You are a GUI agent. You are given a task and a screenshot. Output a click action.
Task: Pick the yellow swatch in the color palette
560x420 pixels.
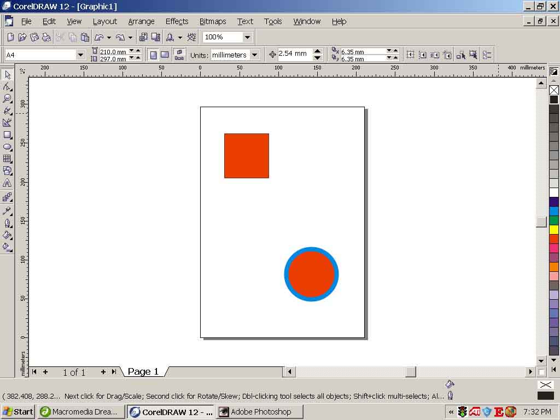click(x=554, y=230)
